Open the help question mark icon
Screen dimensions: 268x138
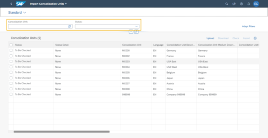241,4
